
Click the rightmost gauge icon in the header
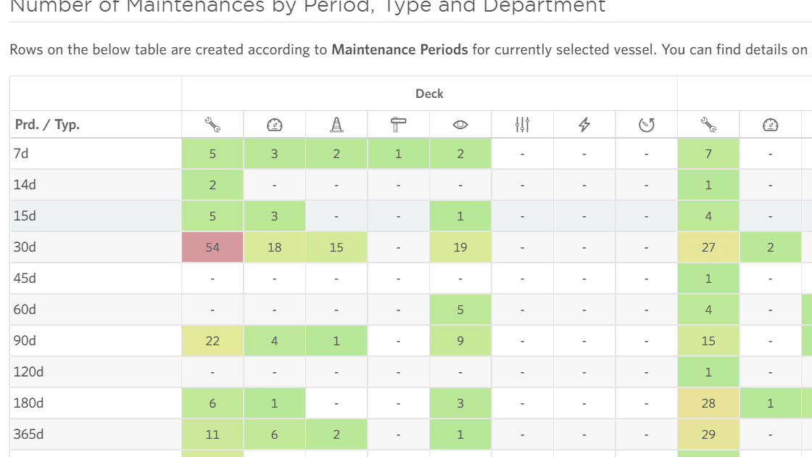pos(770,123)
